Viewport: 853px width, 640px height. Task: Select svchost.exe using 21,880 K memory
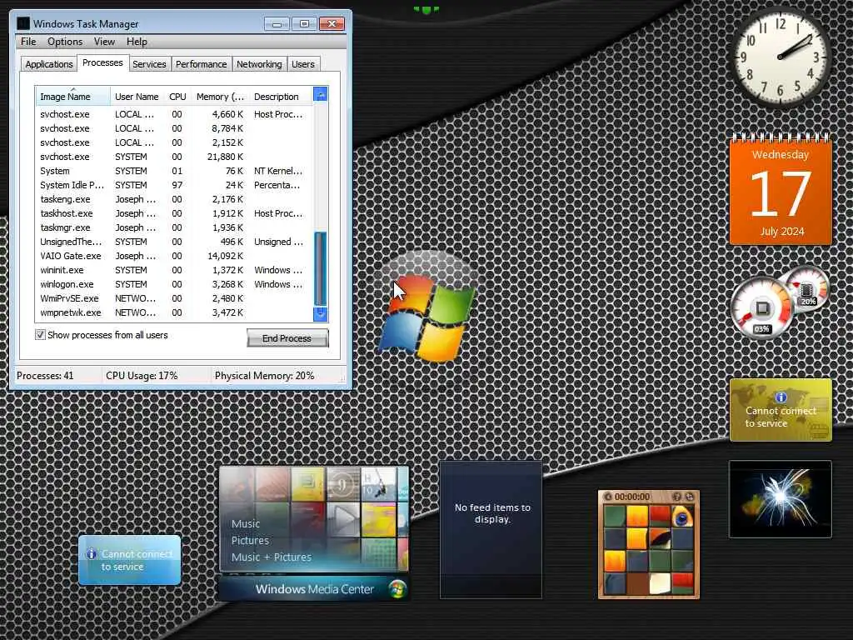click(173, 157)
